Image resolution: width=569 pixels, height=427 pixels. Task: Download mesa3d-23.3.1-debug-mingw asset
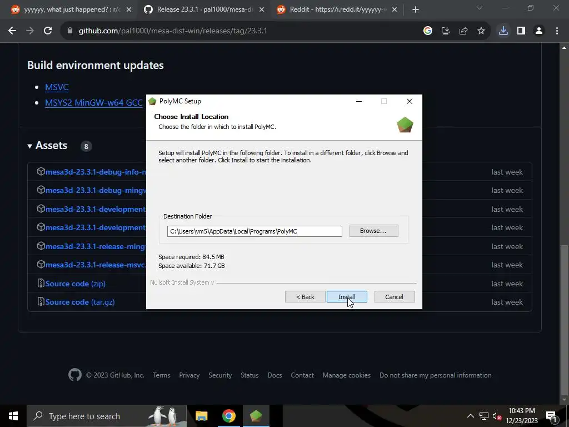pos(96,190)
